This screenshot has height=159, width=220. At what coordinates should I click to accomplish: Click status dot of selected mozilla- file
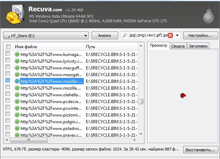(17, 81)
